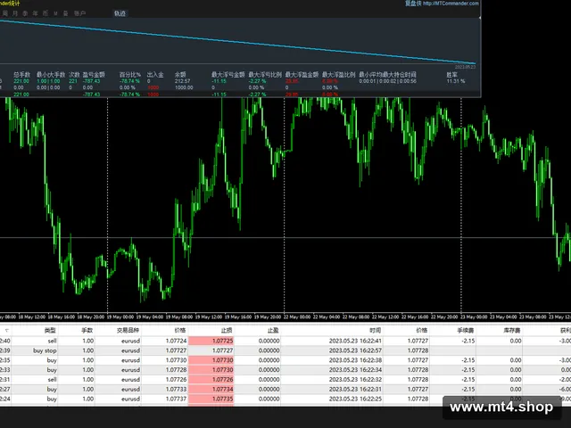This screenshot has width=571, height=428.
Task: Select the 月 period tab
Action: pos(15,13)
